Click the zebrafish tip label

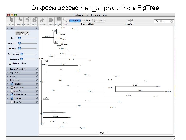point(168,92)
